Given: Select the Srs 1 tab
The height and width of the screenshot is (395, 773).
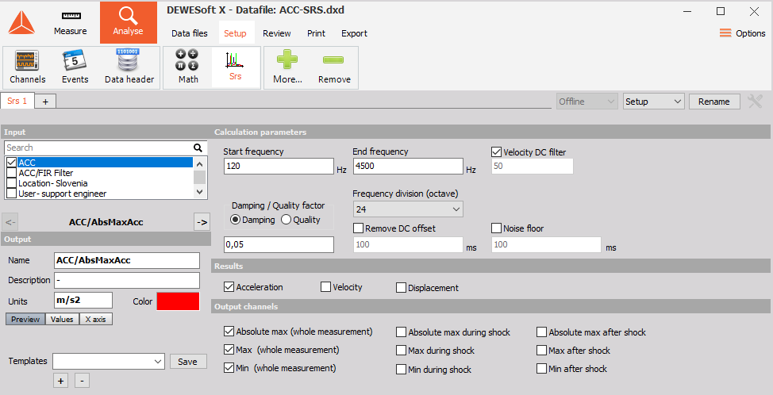Looking at the screenshot, I should tap(17, 101).
